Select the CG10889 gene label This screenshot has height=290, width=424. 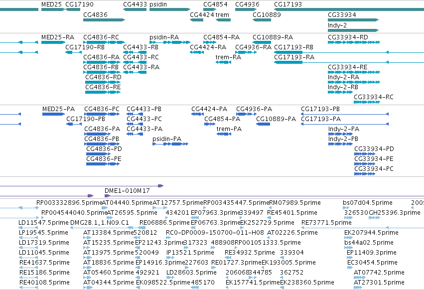point(267,14)
